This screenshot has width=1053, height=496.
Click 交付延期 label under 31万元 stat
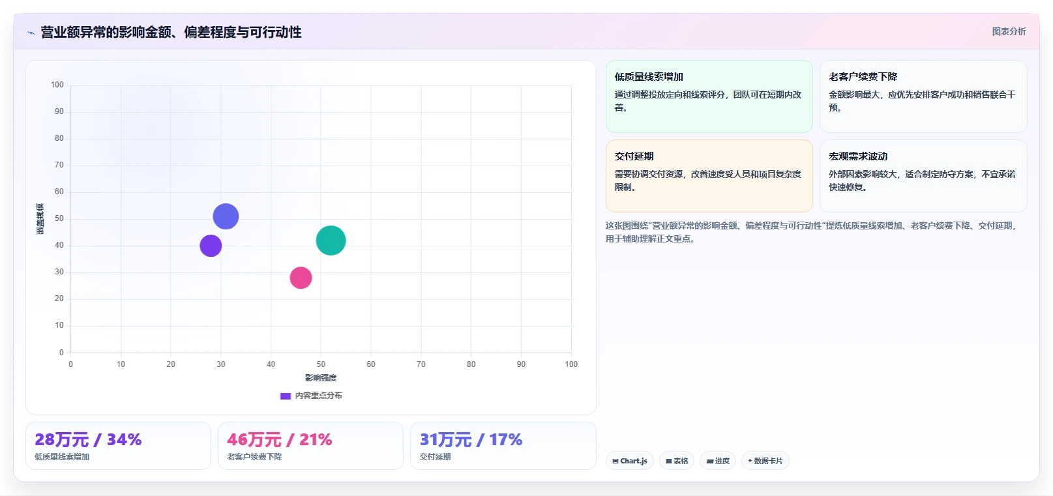click(x=435, y=457)
